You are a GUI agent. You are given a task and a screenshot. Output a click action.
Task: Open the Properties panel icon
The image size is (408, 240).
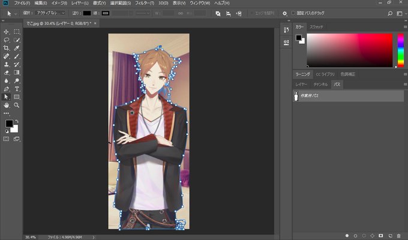(x=286, y=42)
